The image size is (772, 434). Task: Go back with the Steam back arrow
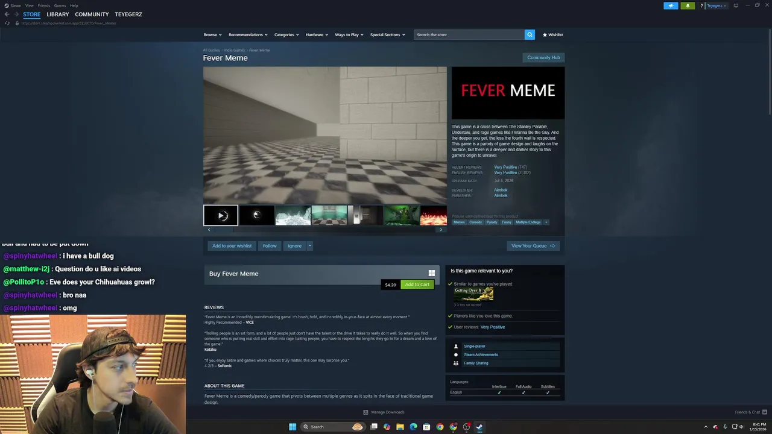pyautogui.click(x=7, y=14)
